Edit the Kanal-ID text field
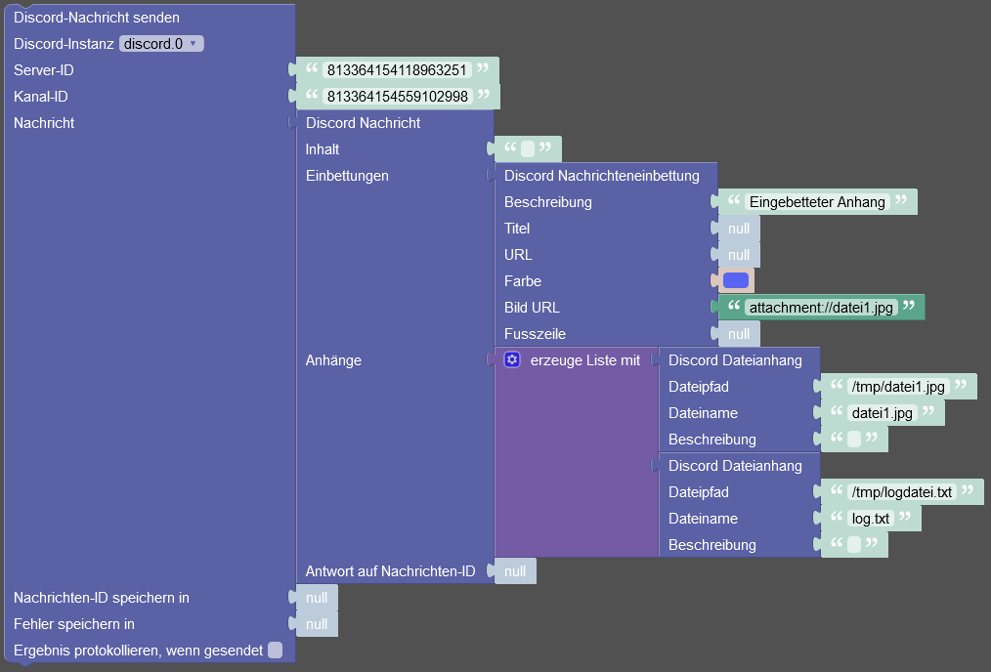Image resolution: width=991 pixels, height=672 pixels. point(397,97)
